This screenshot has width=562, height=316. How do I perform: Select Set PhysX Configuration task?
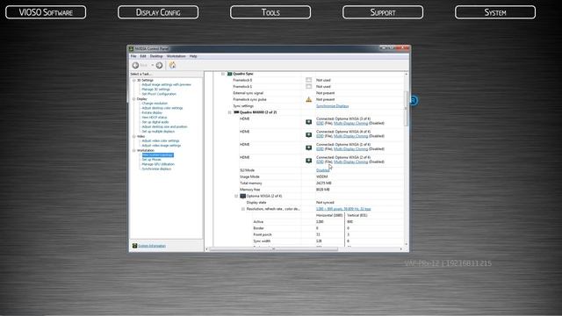coord(159,94)
